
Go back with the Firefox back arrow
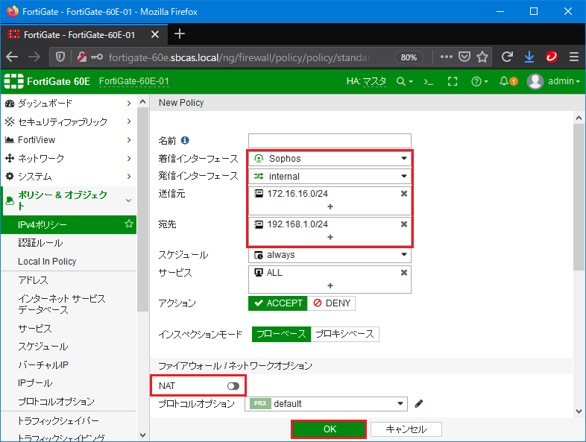[12, 57]
